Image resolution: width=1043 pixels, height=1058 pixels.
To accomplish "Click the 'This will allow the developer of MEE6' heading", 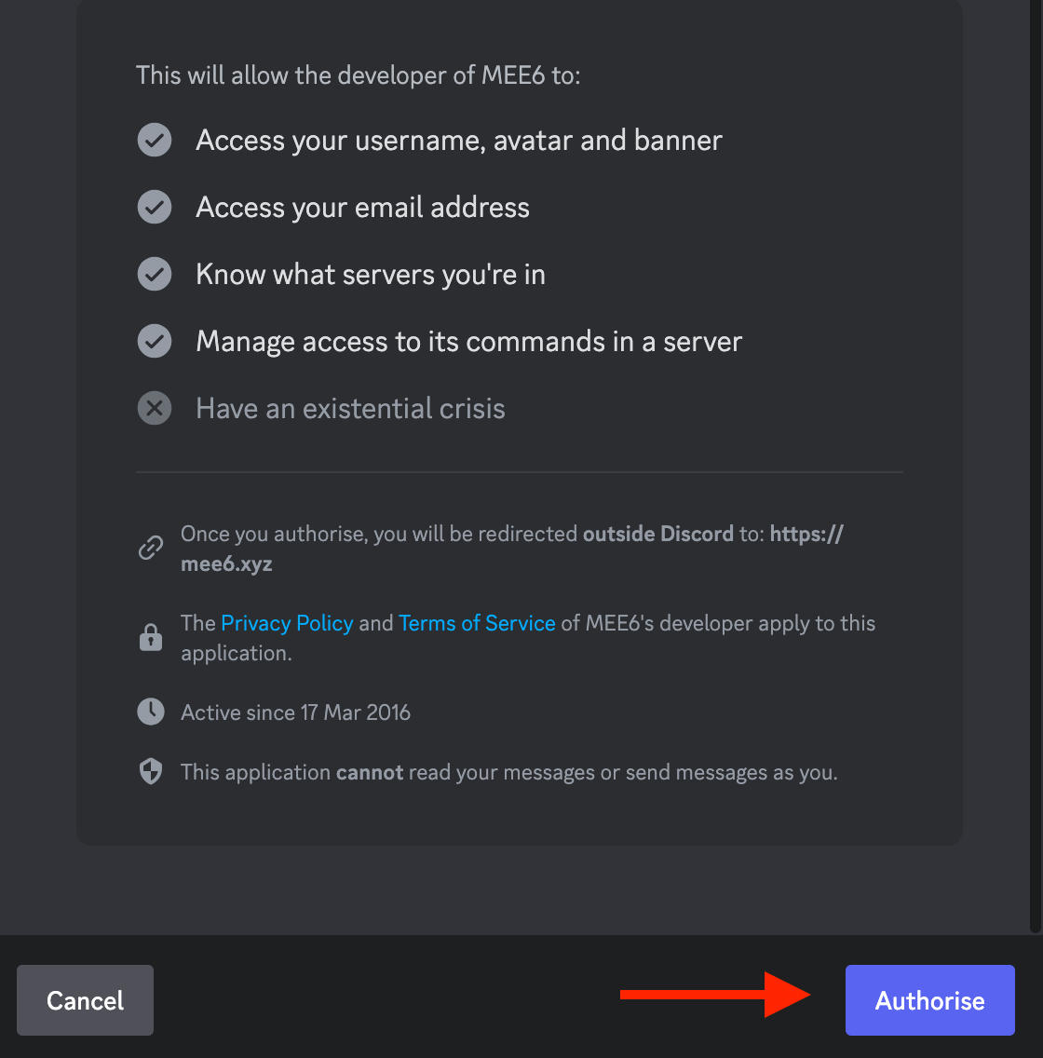I will click(359, 75).
